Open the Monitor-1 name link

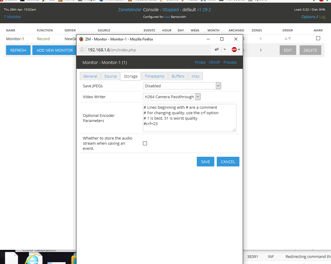coord(15,39)
